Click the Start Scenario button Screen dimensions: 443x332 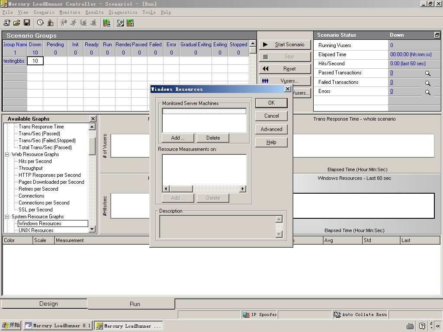(285, 45)
